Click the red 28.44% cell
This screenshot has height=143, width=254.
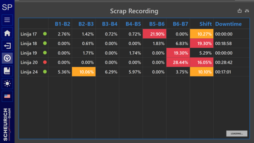coord(178,62)
